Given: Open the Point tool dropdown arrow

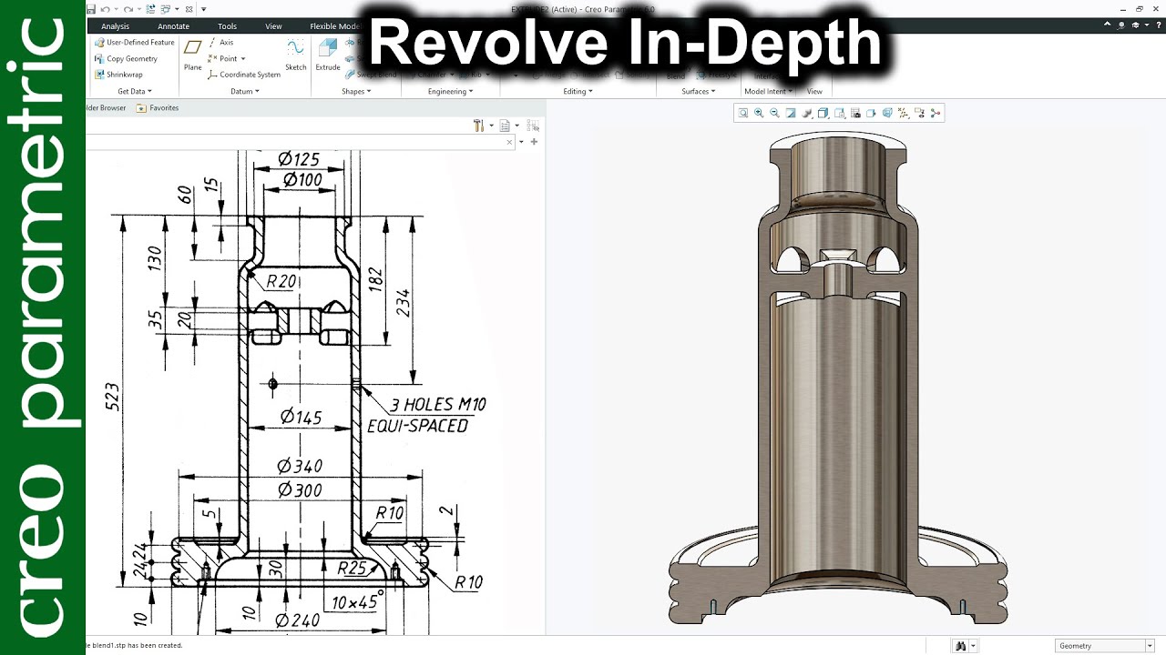Looking at the screenshot, I should tap(243, 59).
